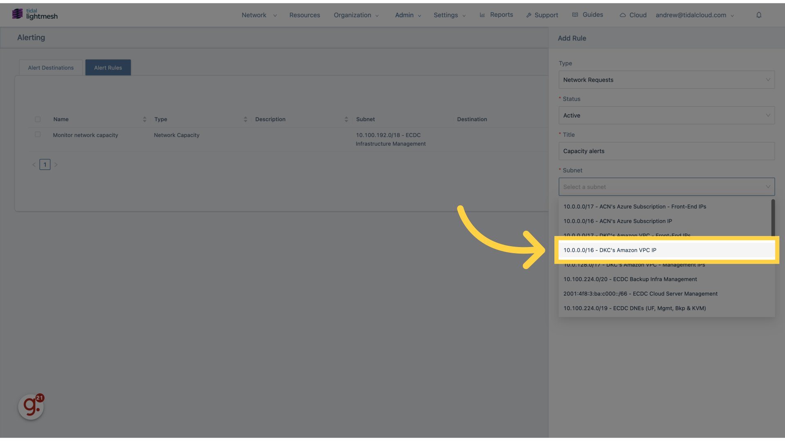
Task: Select page 1 in pagination
Action: pyautogui.click(x=45, y=165)
